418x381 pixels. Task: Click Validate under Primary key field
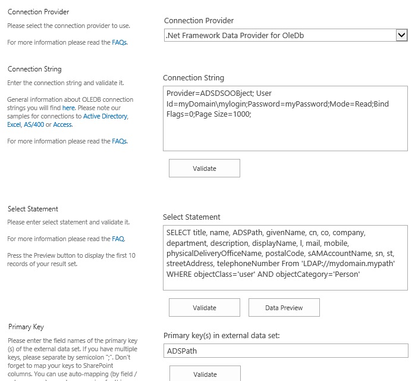(x=205, y=374)
